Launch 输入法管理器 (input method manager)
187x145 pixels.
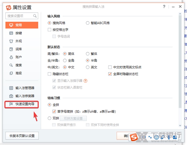tap(25, 88)
